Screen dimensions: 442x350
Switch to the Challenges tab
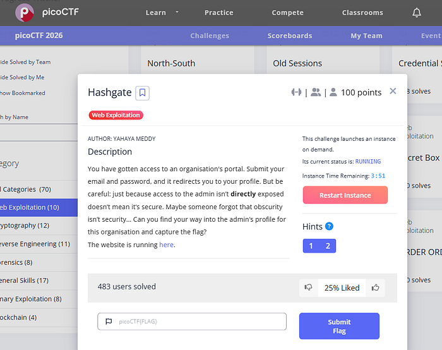(x=210, y=36)
